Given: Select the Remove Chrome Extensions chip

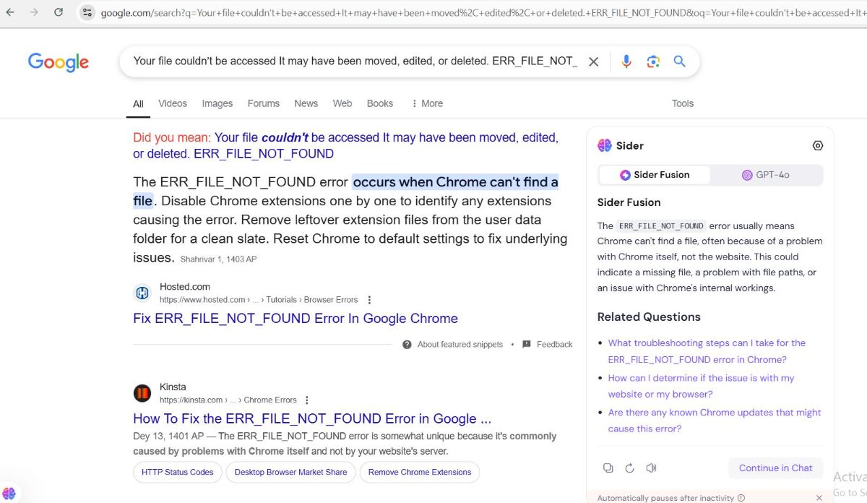Looking at the screenshot, I should (x=419, y=473).
